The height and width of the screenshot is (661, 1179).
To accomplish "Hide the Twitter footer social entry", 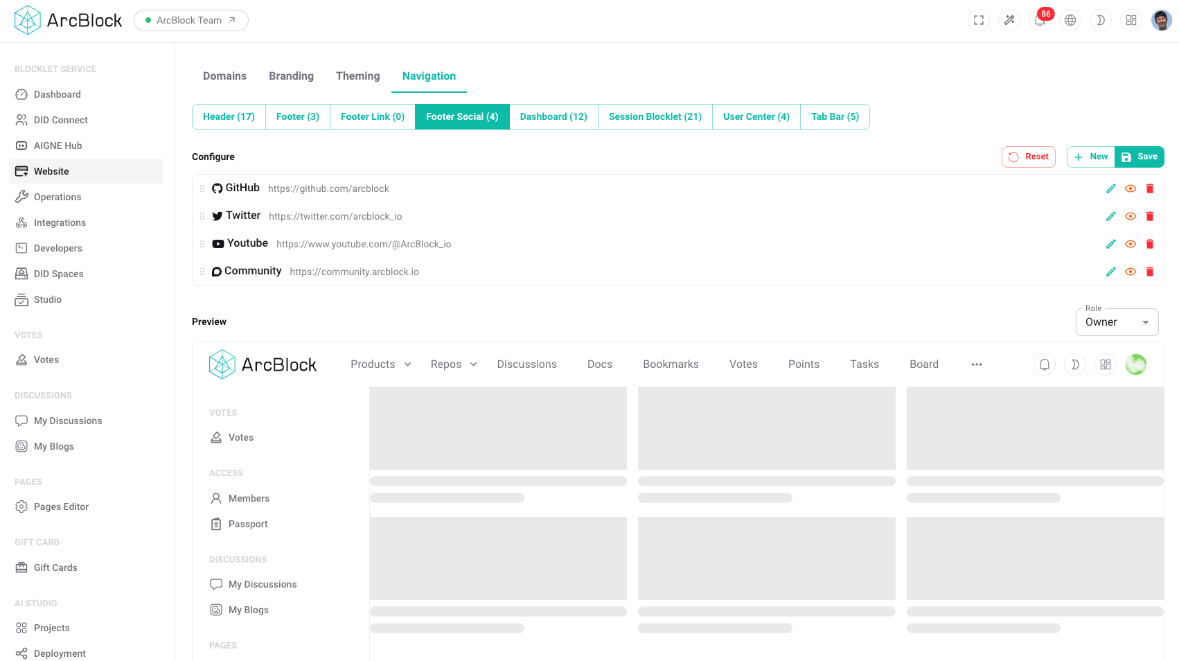I will click(1131, 216).
